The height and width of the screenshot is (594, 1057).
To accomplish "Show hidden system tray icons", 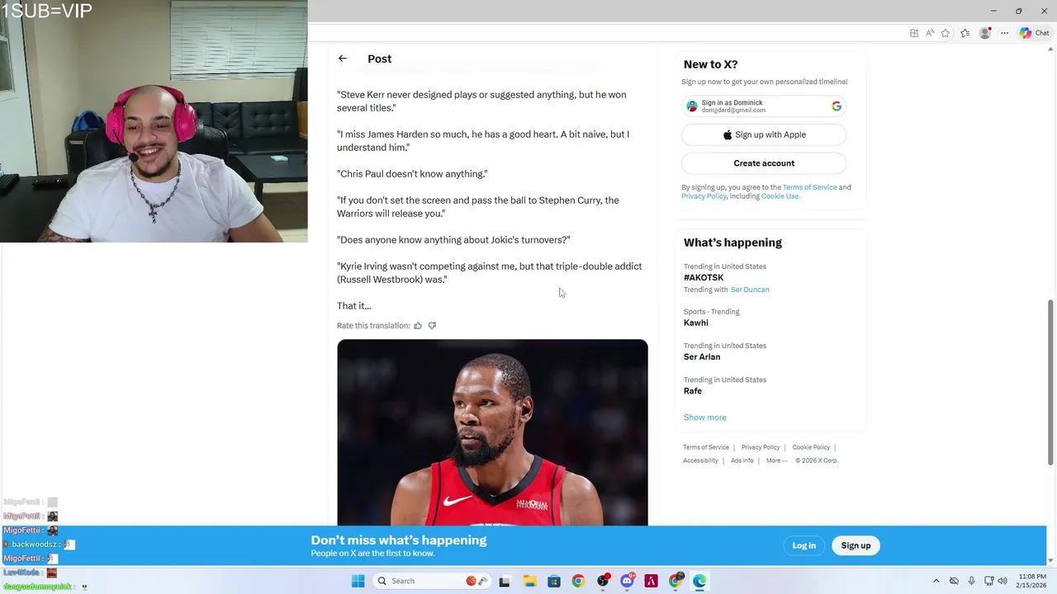I will pyautogui.click(x=936, y=581).
